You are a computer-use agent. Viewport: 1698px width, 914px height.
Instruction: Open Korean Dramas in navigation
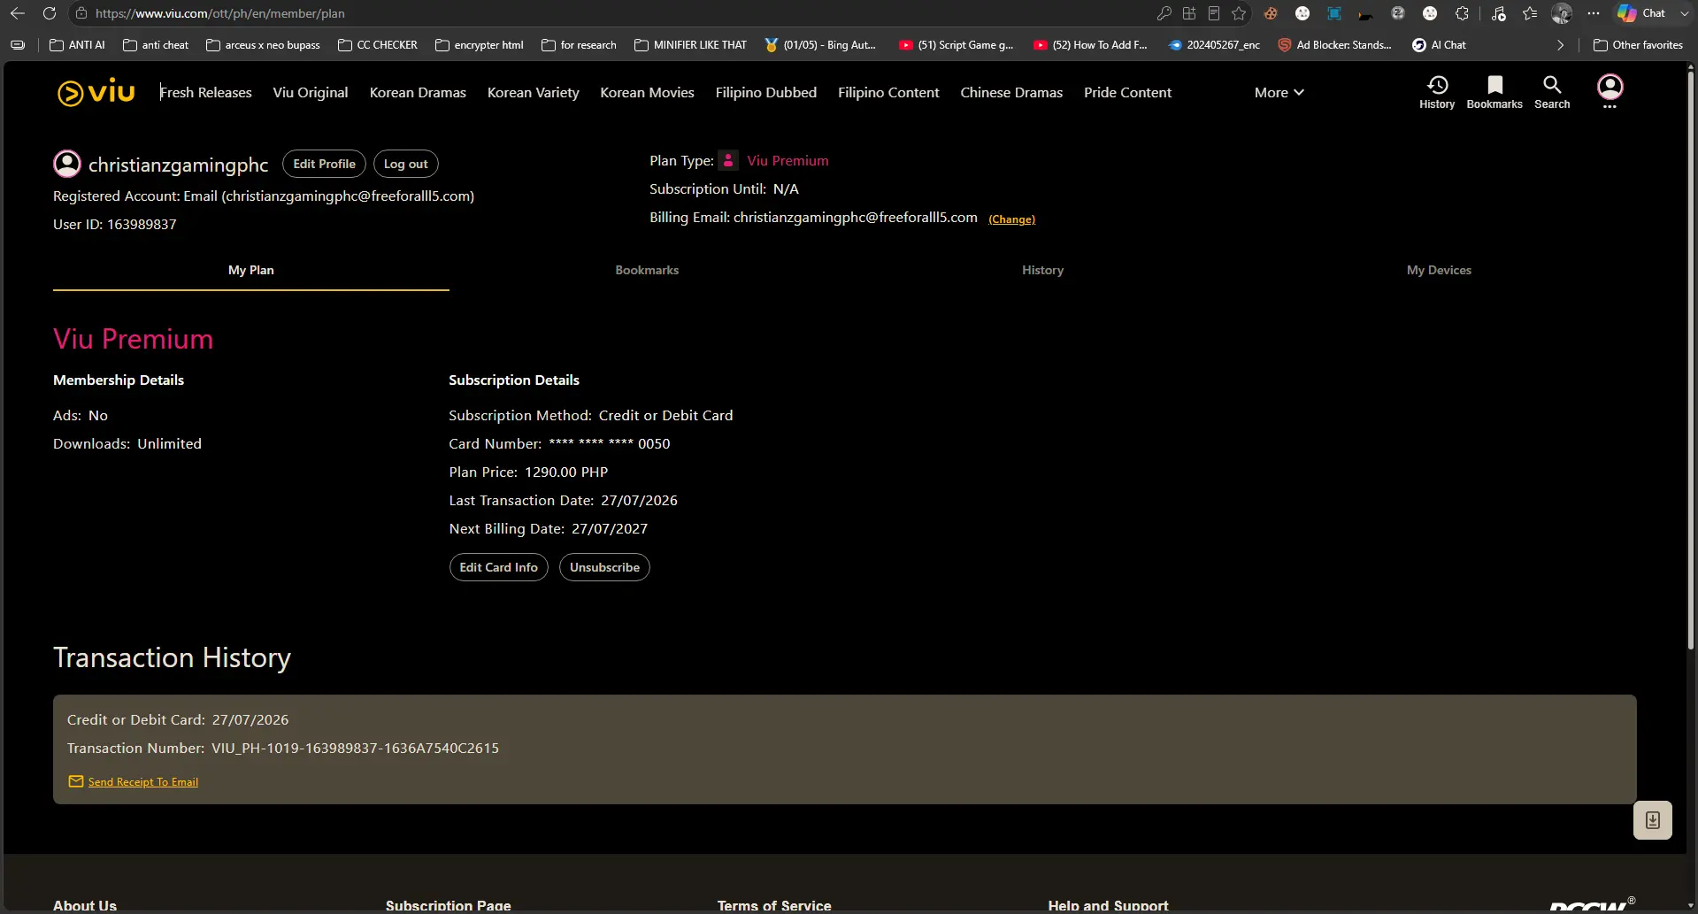pos(418,93)
